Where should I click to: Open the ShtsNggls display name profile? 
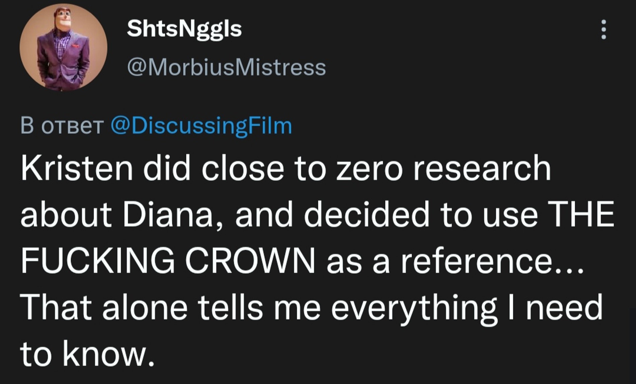pyautogui.click(x=184, y=29)
